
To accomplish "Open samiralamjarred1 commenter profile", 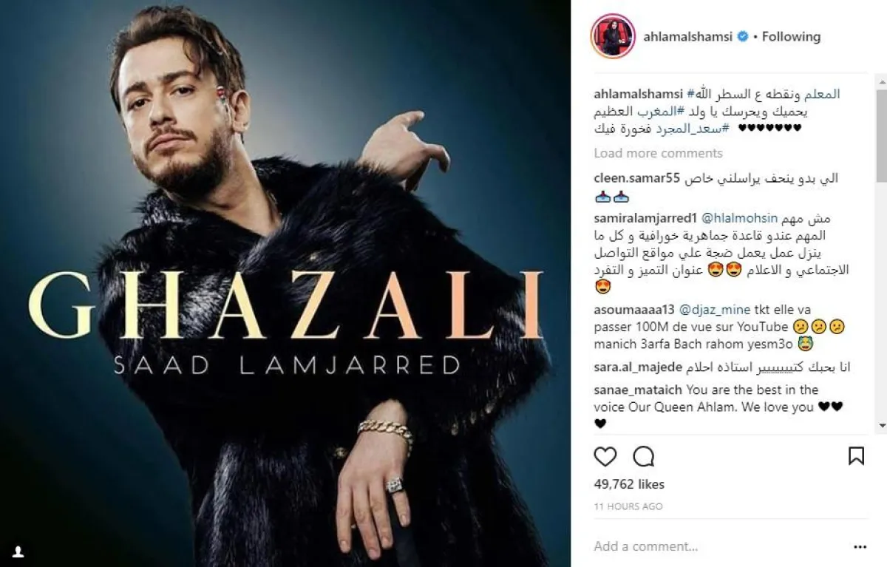I will point(645,219).
